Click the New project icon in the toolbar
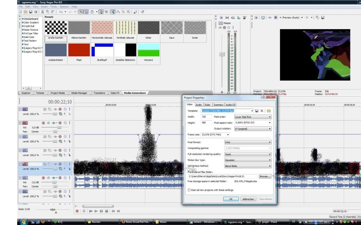361x225 pixels. pyautogui.click(x=20, y=12)
